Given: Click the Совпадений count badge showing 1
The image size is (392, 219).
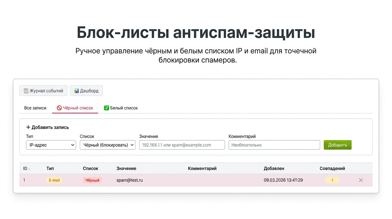Looking at the screenshot, I should pos(332,180).
